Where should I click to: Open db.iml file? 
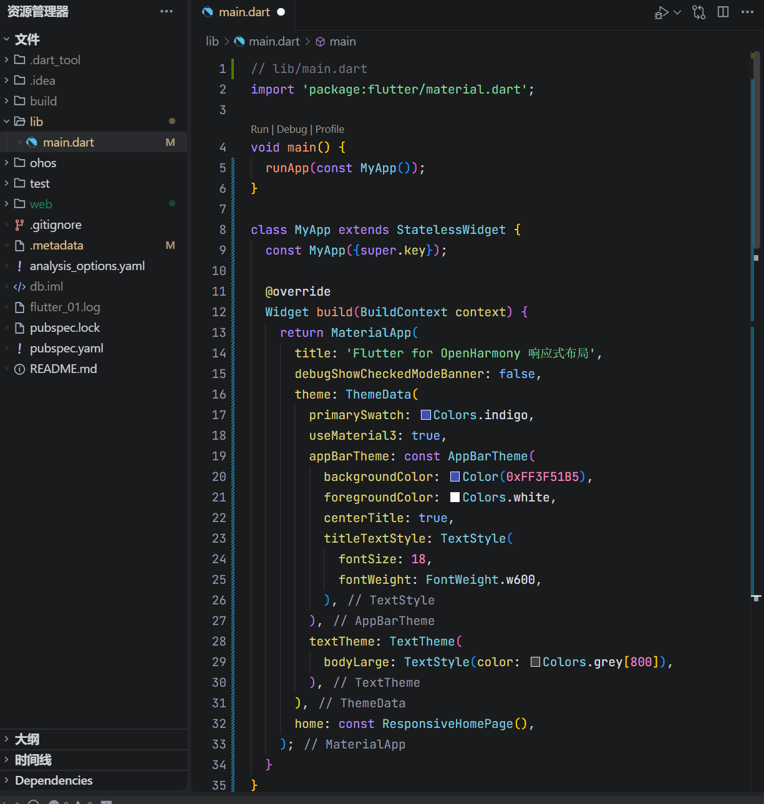tap(94, 286)
